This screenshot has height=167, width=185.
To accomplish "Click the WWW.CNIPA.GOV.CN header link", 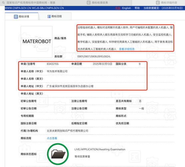I will pos(18,8).
